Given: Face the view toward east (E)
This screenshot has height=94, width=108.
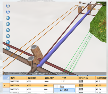Looking at the screenshot, I should point(8,42).
